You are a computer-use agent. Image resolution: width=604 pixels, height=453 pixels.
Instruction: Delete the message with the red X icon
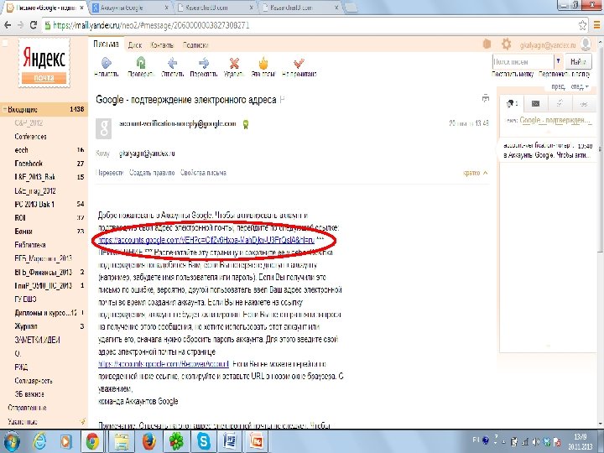pyautogui.click(x=234, y=63)
